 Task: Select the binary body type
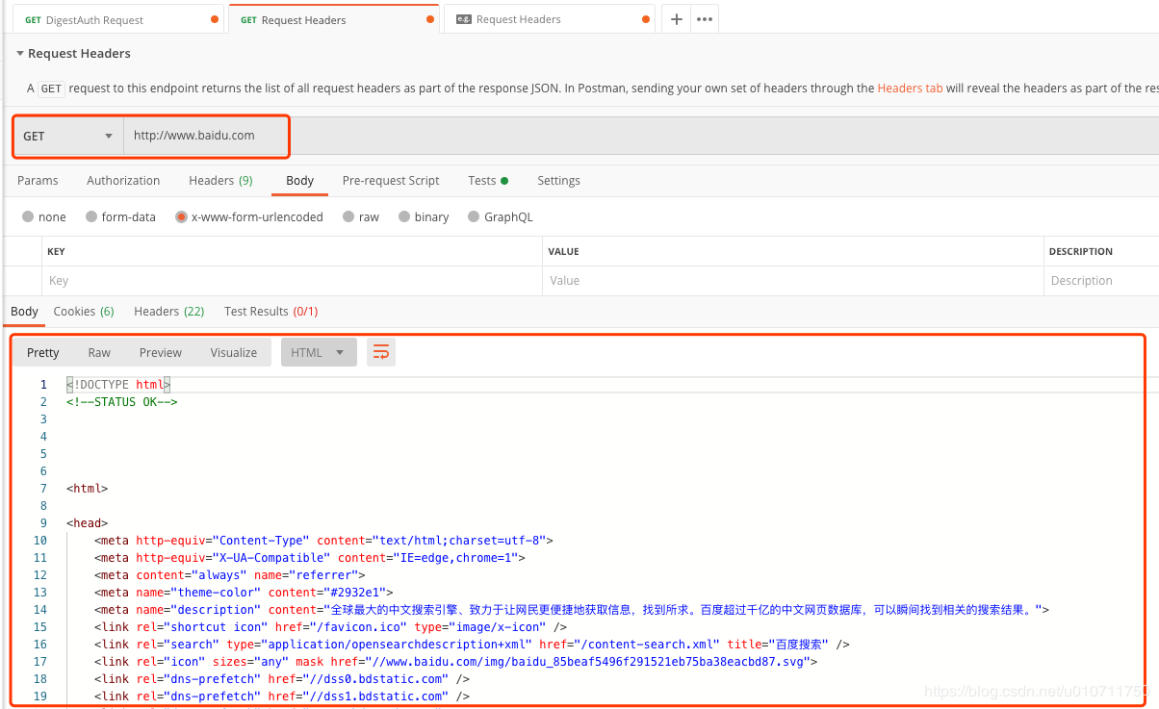(424, 217)
